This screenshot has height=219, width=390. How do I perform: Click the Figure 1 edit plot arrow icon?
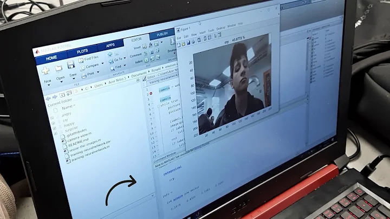pyautogui.click(x=215, y=36)
